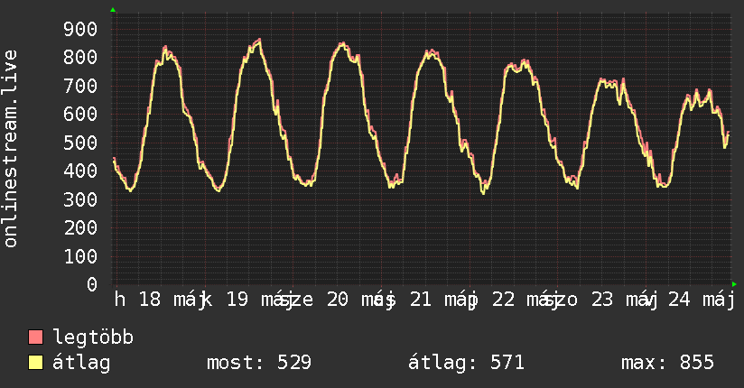Select the átlag legend label beside yellow swatch

81,364
